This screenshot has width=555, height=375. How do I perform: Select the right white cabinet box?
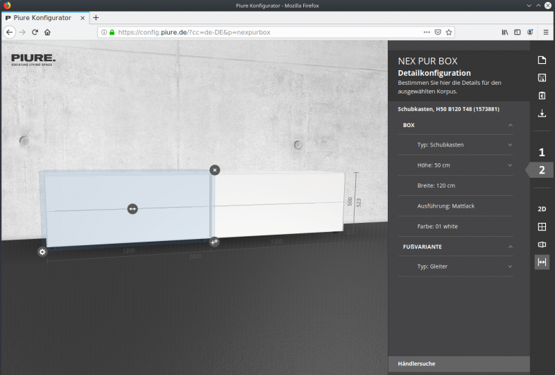point(279,203)
